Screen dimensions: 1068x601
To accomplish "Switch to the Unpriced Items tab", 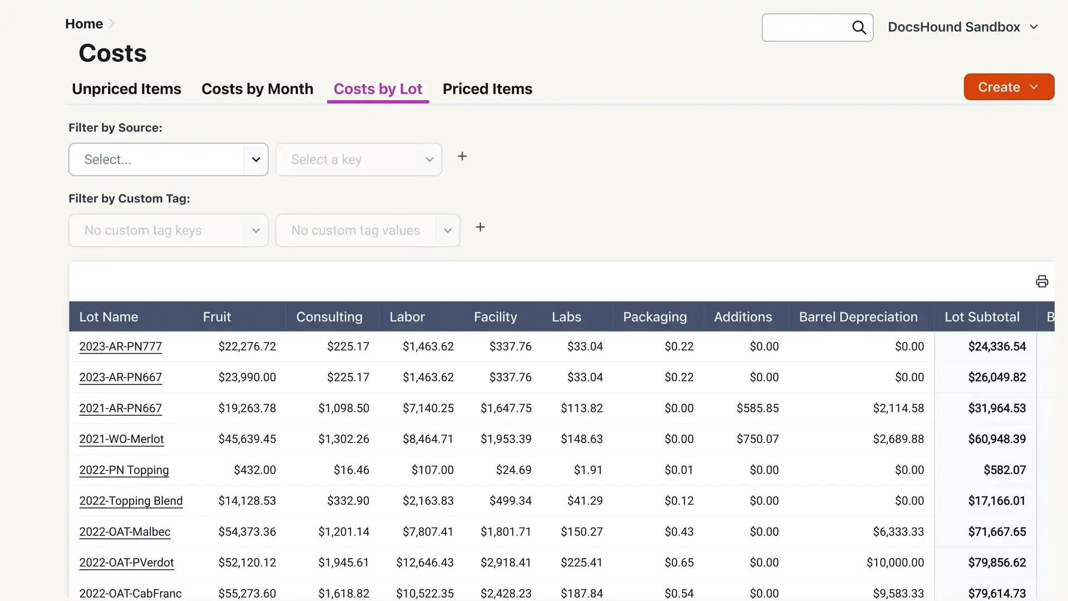I will coord(126,89).
